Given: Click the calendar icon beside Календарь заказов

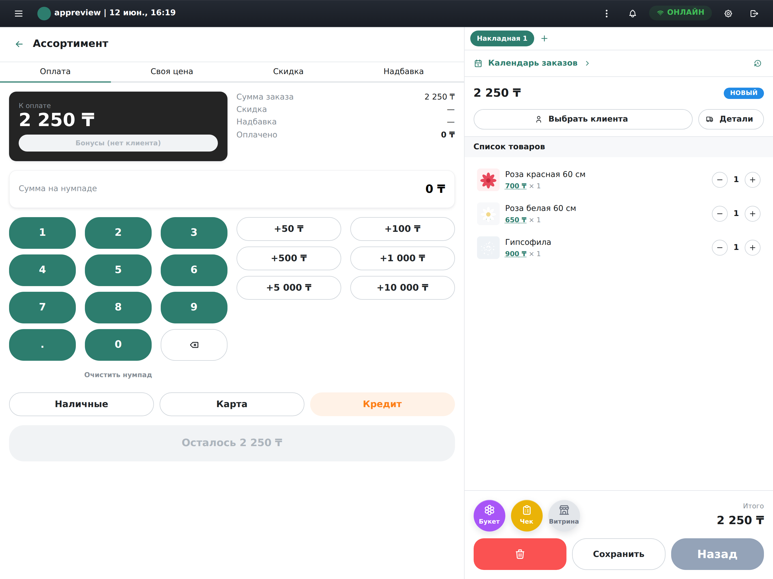Looking at the screenshot, I should click(478, 63).
